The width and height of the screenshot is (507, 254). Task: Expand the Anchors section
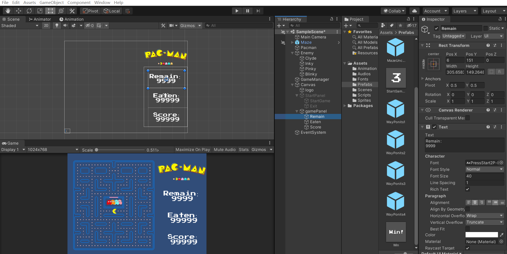pyautogui.click(x=433, y=79)
